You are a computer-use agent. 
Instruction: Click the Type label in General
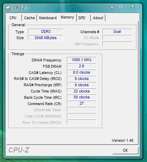[x=20, y=32]
